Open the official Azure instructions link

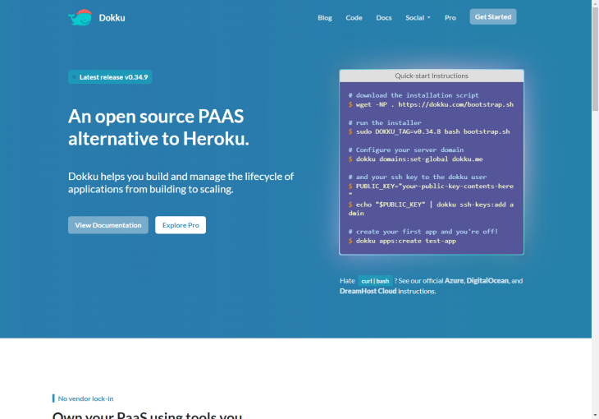click(x=455, y=281)
